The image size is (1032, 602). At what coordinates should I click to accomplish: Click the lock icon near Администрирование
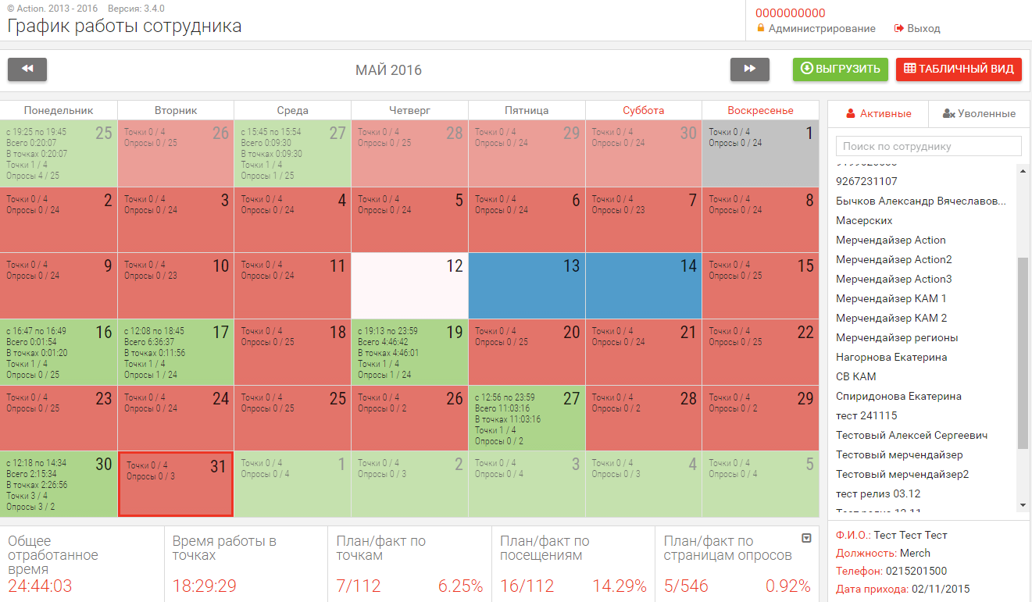pyautogui.click(x=761, y=28)
